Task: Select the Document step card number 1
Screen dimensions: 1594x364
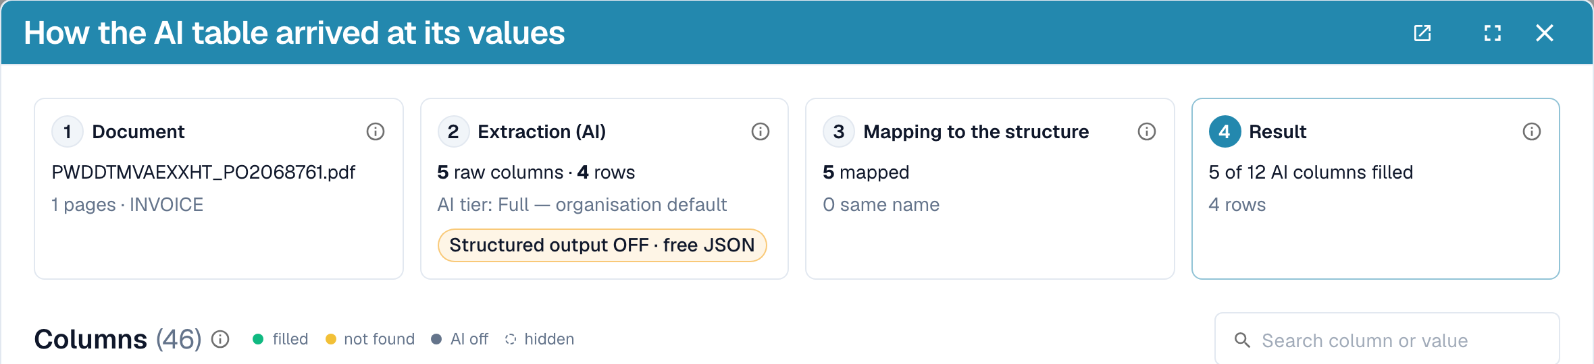Action: coord(68,131)
